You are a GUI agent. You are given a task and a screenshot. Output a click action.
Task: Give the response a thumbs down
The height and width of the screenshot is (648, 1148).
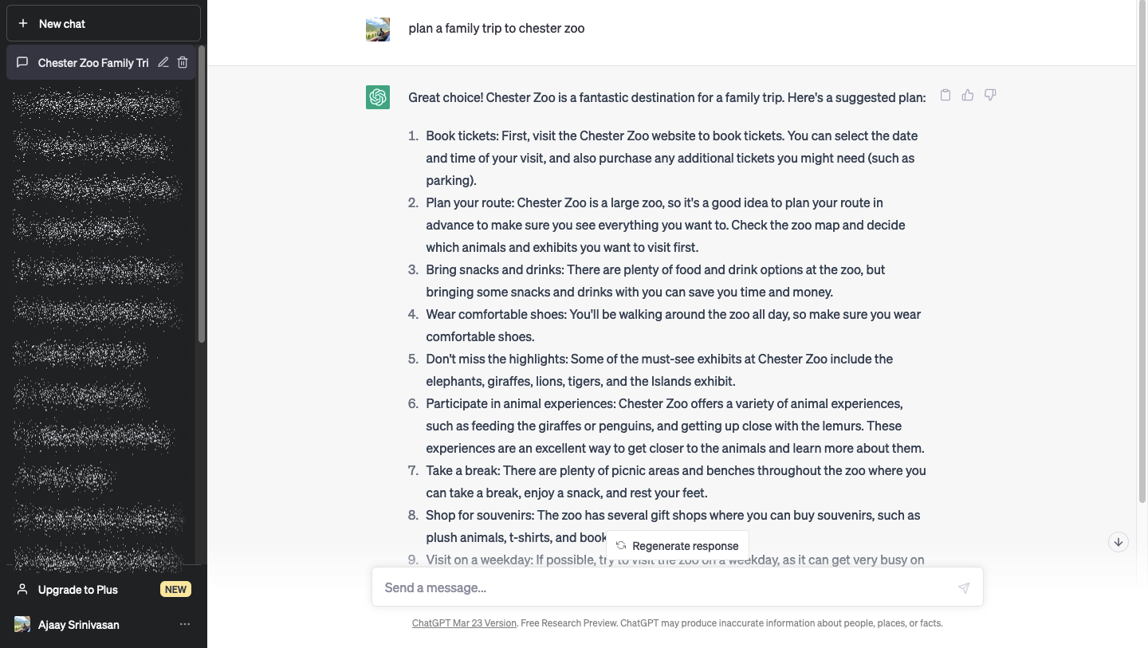pyautogui.click(x=990, y=96)
